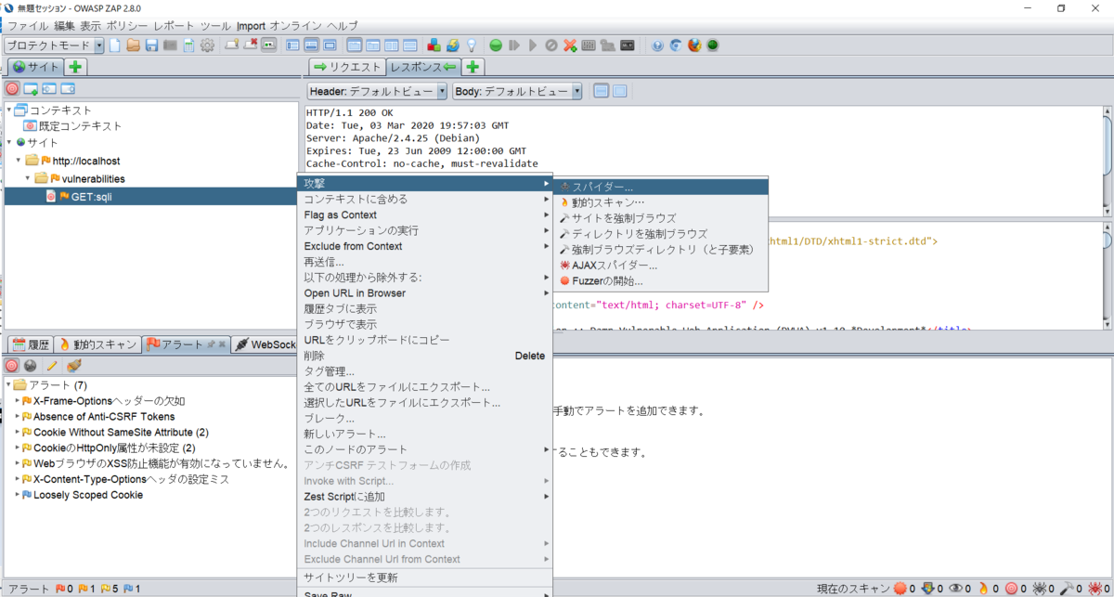Screen dimensions: 1114x597
Task: Click the red flag alert count in footer
Action: 64,590
